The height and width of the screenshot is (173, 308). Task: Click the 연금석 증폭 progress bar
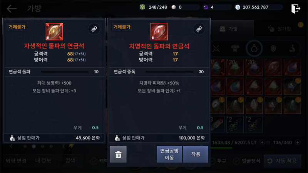[169, 72]
